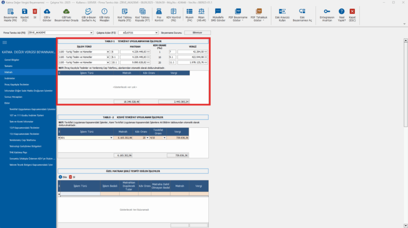Open İstisnalar-Diğer İade Hakkı Doğuran İşlemler

[x=28, y=91]
